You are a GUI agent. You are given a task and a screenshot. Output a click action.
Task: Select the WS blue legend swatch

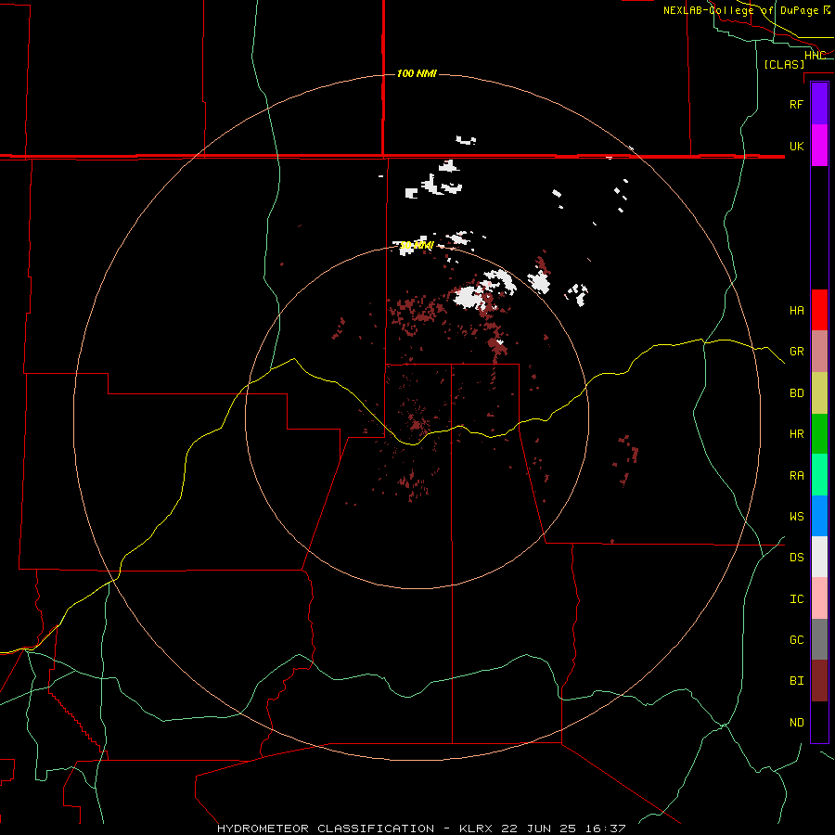[x=819, y=516]
